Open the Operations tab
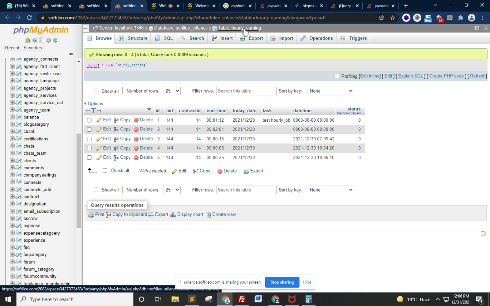490x306 pixels. coord(317,38)
